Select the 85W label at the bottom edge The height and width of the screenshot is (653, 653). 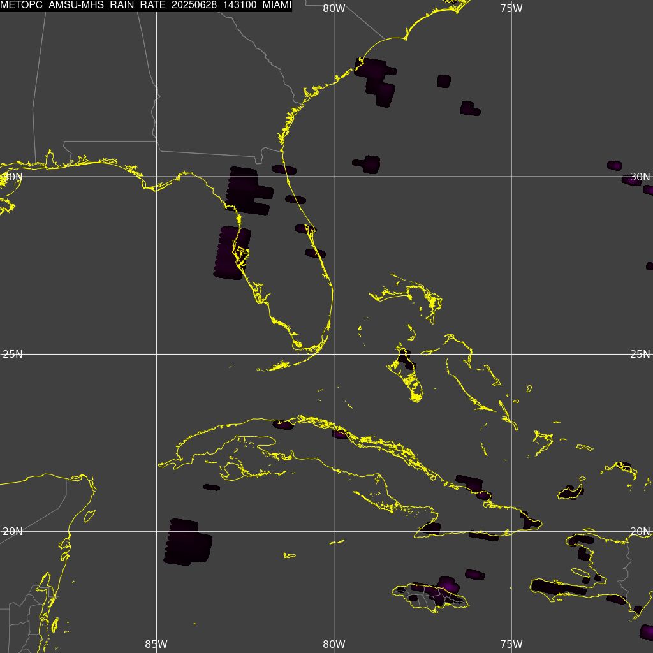click(156, 644)
